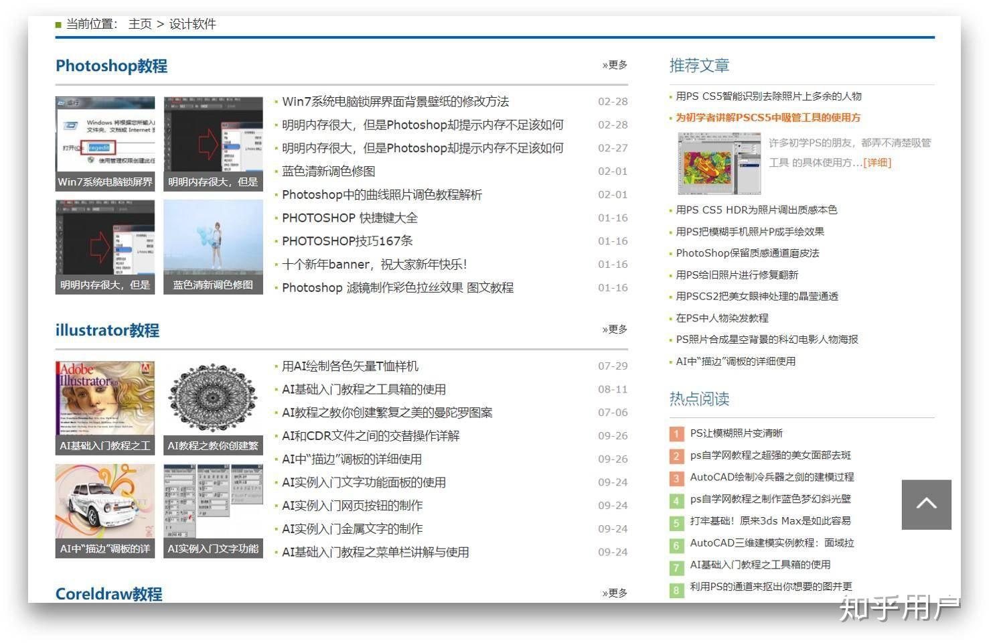This screenshot has height=643, width=989.
Task: Open the 蓝色清新调色修图 girl thumbnail
Action: [x=213, y=246]
